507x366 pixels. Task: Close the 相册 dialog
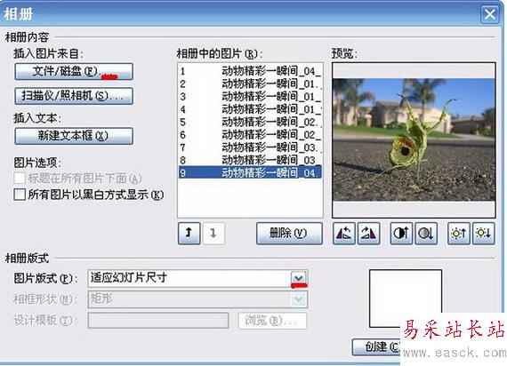point(489,14)
